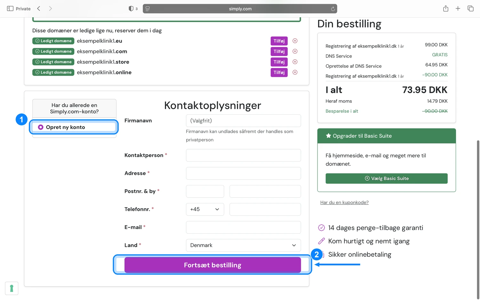Go back with the browser back arrow
This screenshot has width=480, height=300.
point(39,9)
